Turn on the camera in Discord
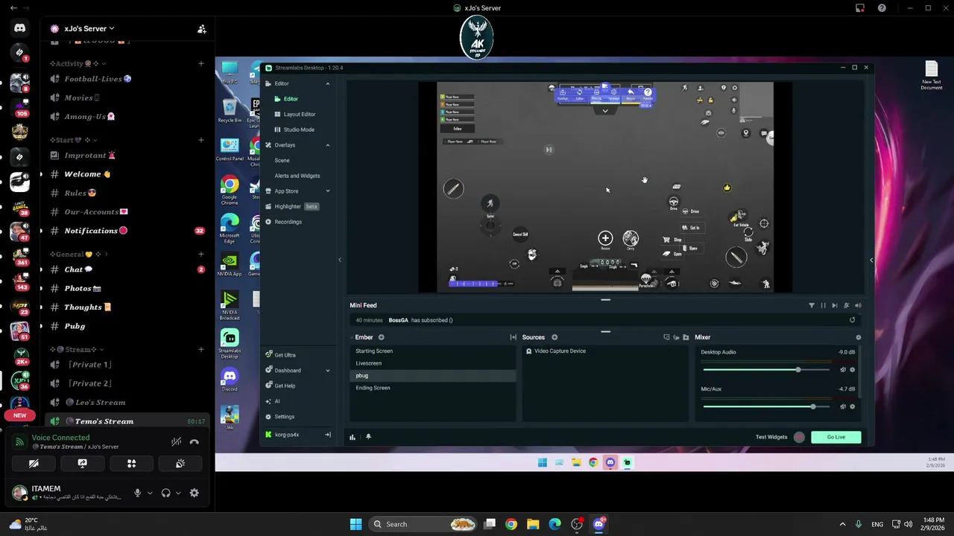 pyautogui.click(x=34, y=463)
